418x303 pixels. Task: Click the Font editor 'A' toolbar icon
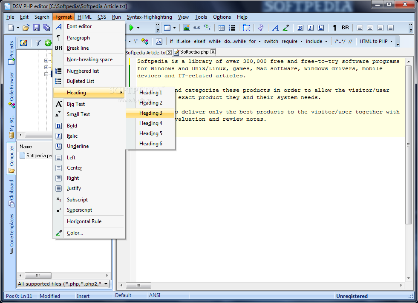click(275, 28)
